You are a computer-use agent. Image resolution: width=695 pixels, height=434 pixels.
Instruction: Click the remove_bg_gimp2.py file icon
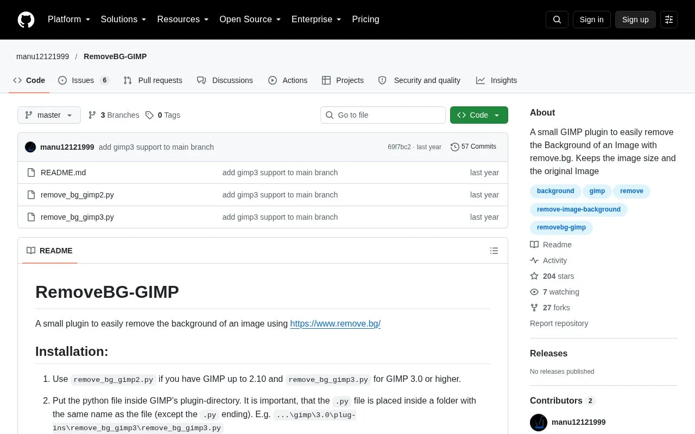(31, 195)
